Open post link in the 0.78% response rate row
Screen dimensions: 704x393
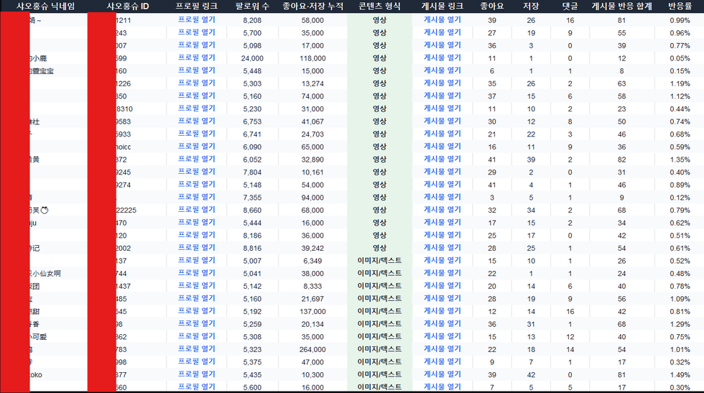click(x=443, y=286)
